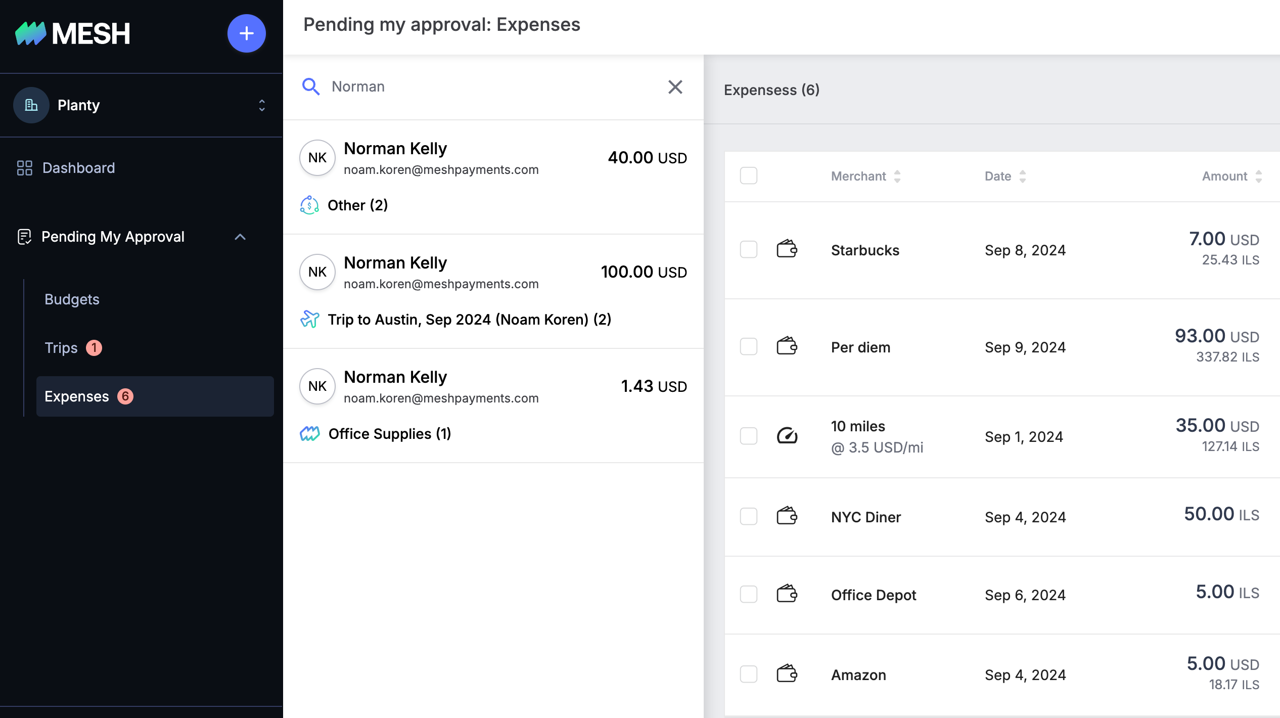Toggle the select-all expenses checkbox
1280x718 pixels.
[x=749, y=176]
